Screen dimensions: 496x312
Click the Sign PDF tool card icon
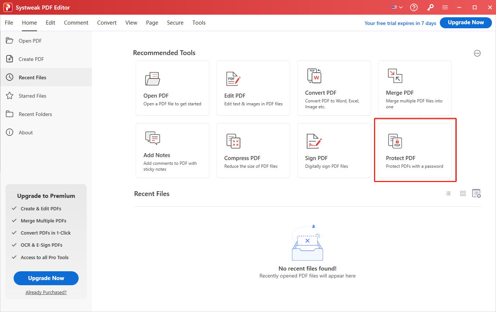(314, 141)
